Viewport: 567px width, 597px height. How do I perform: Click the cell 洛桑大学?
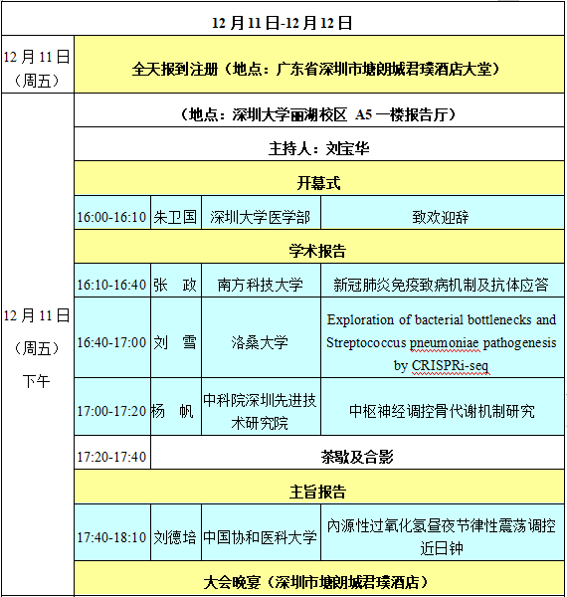(261, 337)
